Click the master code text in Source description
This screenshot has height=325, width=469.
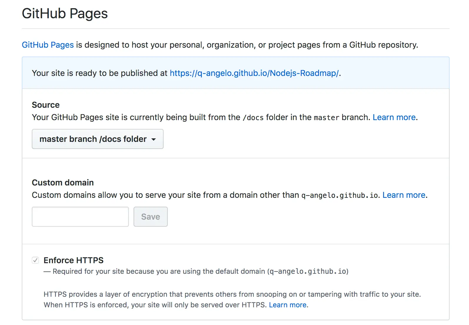tap(326, 117)
